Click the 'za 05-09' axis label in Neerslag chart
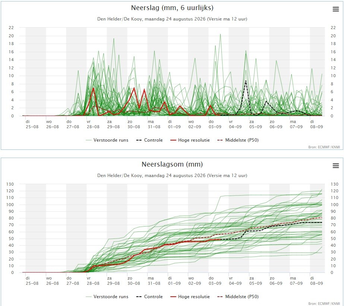The height and width of the screenshot is (306, 344). point(256,124)
